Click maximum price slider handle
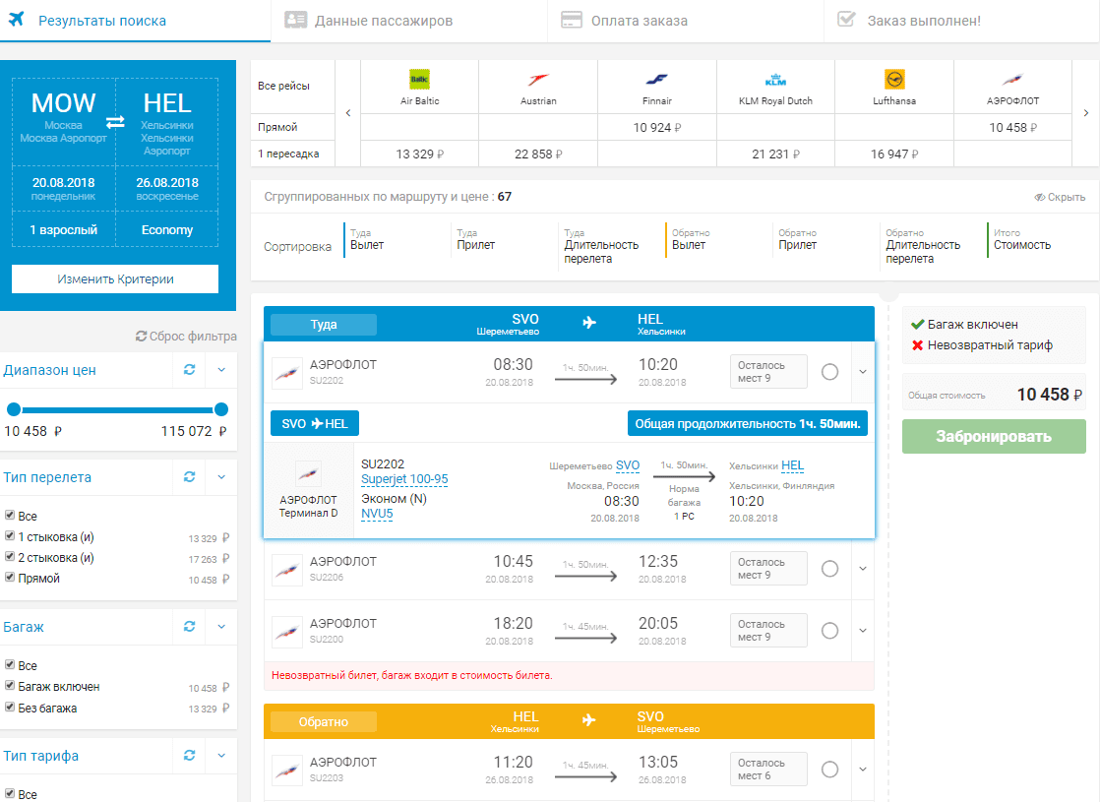 coord(221,409)
